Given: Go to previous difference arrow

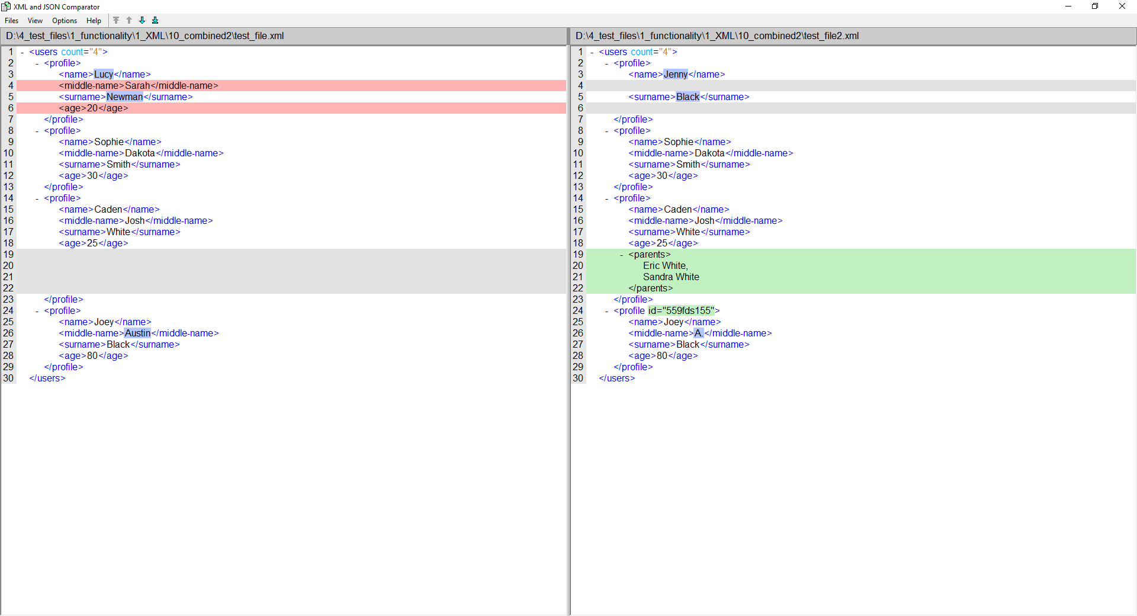Looking at the screenshot, I should [129, 20].
